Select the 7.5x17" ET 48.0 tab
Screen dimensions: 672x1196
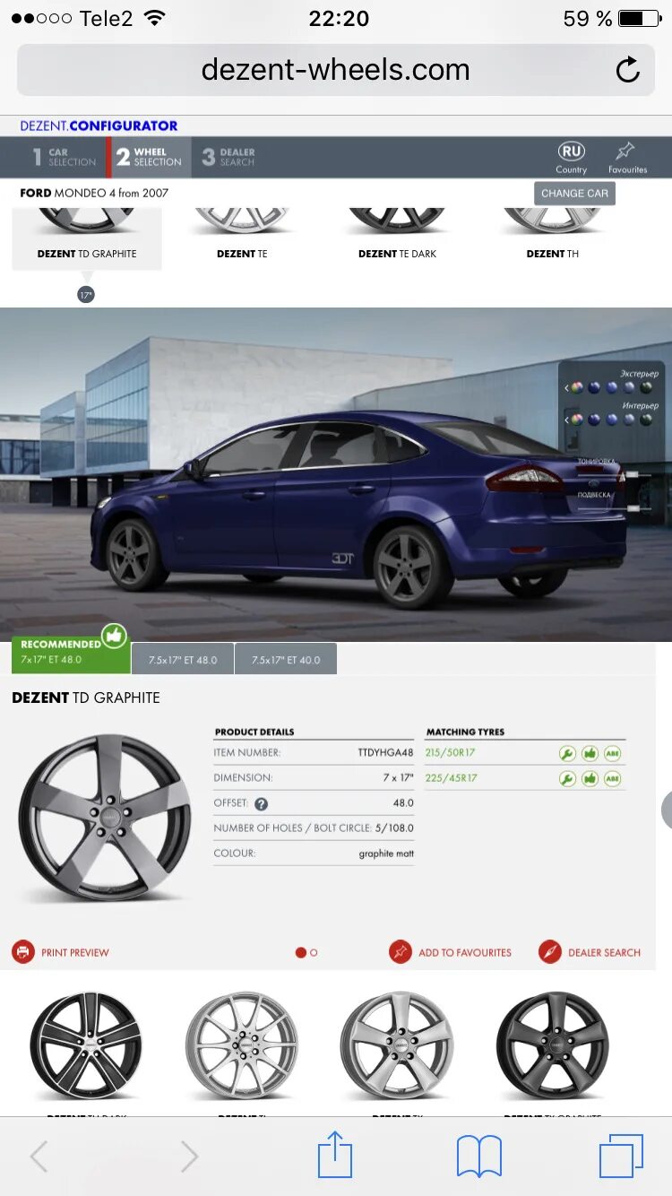(x=183, y=659)
